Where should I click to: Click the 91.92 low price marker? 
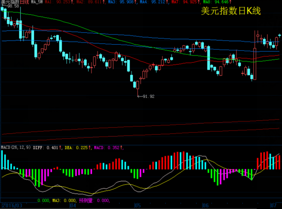point(147,96)
